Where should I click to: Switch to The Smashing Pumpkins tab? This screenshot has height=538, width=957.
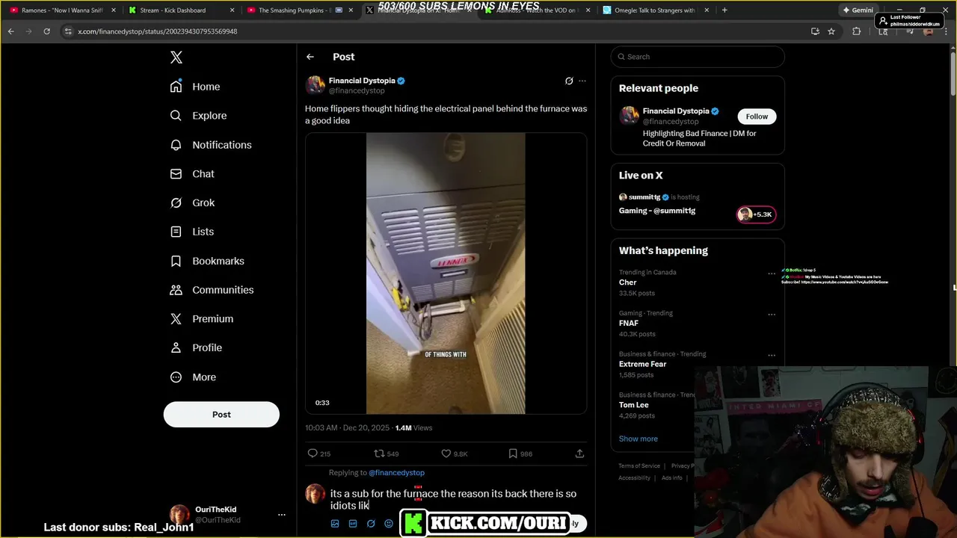(x=295, y=10)
